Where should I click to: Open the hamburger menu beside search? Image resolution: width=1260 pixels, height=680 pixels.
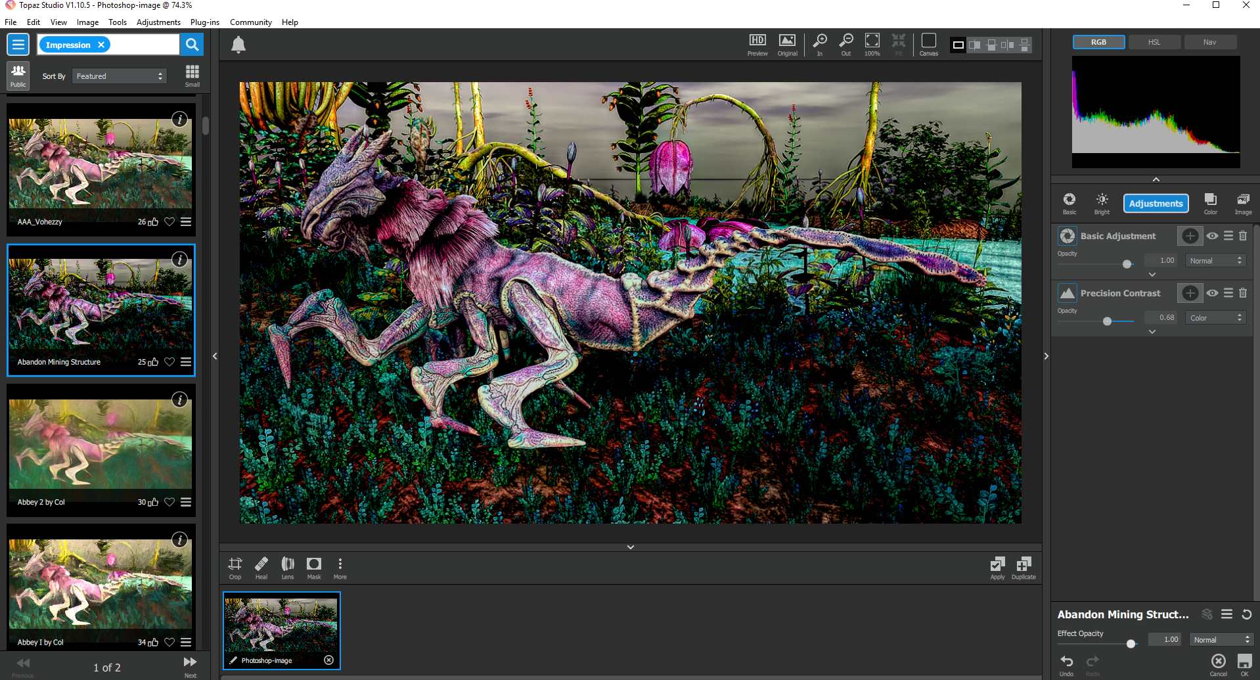pyautogui.click(x=18, y=45)
